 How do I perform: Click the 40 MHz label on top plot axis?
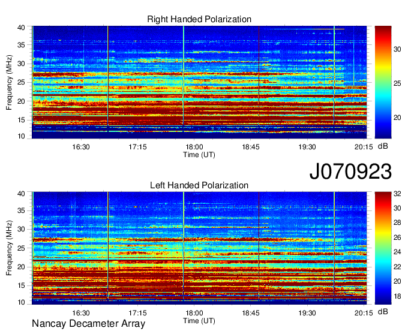(21, 28)
